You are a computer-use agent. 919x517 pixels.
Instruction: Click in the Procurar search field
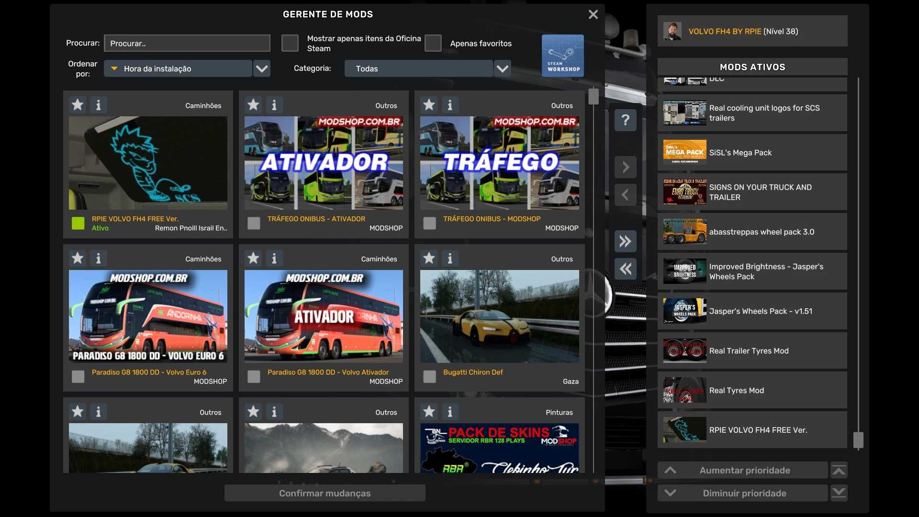(187, 43)
